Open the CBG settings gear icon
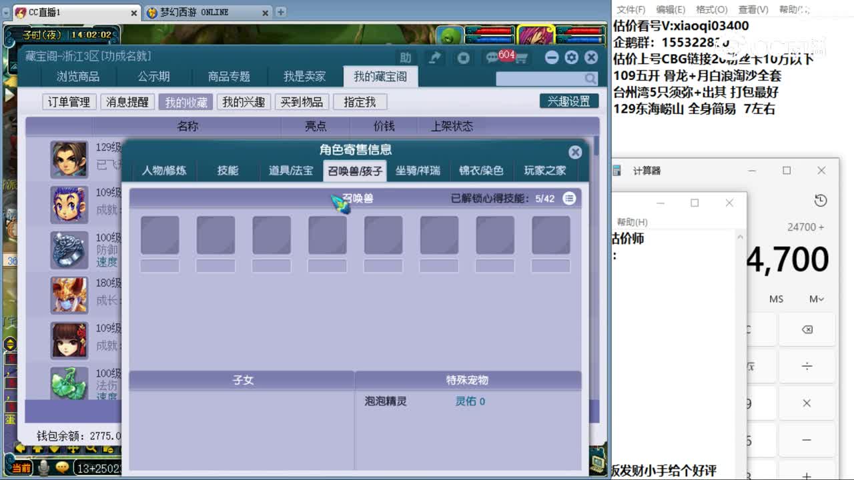This screenshot has width=854, height=480. (571, 58)
